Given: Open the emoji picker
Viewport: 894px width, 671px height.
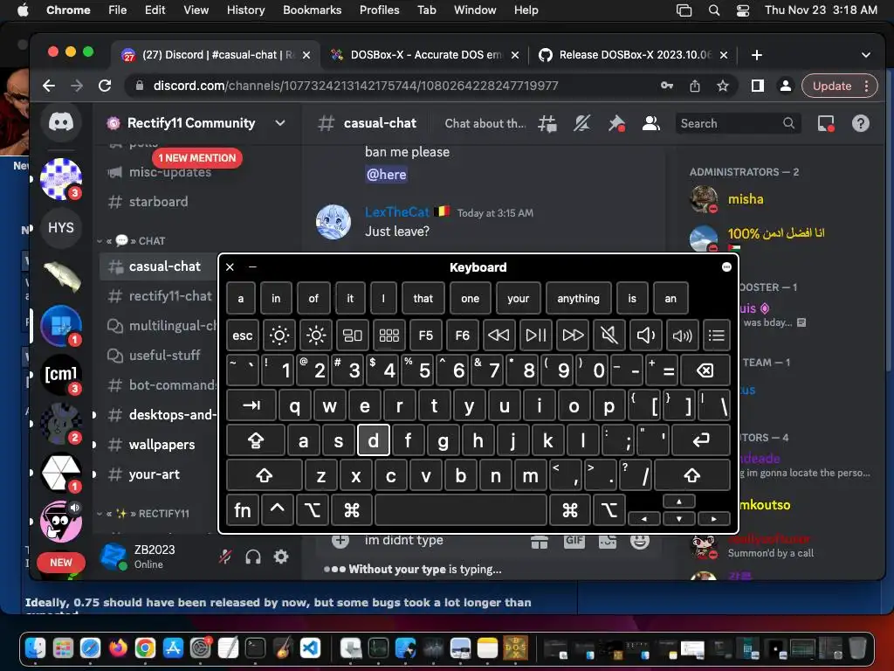Looking at the screenshot, I should 640,540.
